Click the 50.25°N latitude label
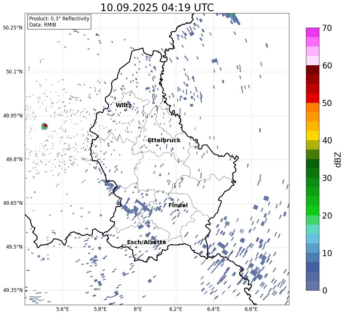Image resolution: width=345 pixels, height=315 pixels. click(x=13, y=28)
